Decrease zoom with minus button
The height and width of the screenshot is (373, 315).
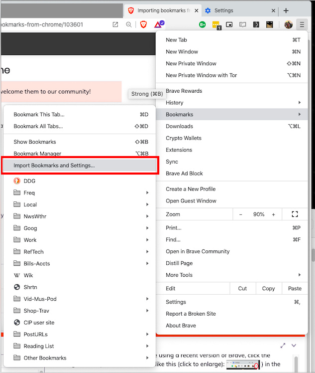241,214
